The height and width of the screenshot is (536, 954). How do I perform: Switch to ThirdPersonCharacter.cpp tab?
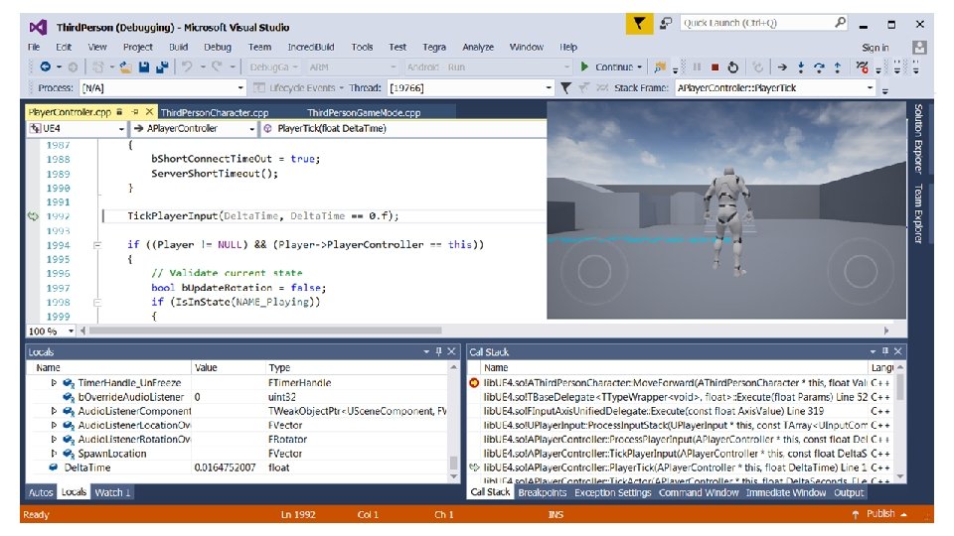click(215, 112)
